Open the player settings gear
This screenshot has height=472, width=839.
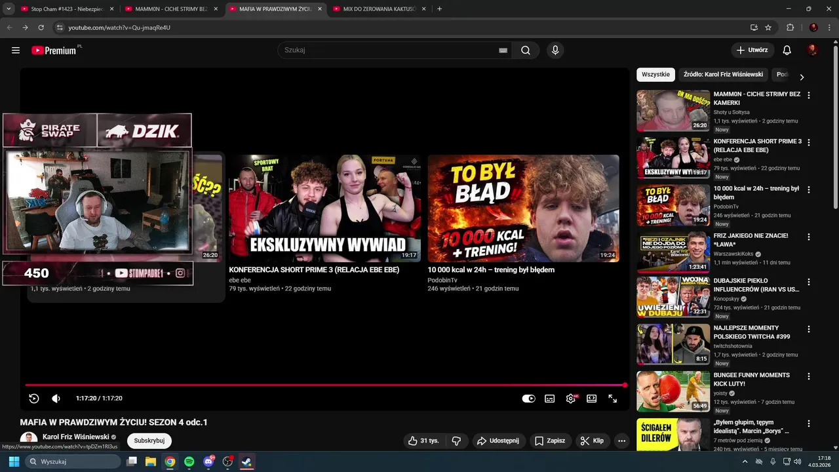pyautogui.click(x=571, y=399)
